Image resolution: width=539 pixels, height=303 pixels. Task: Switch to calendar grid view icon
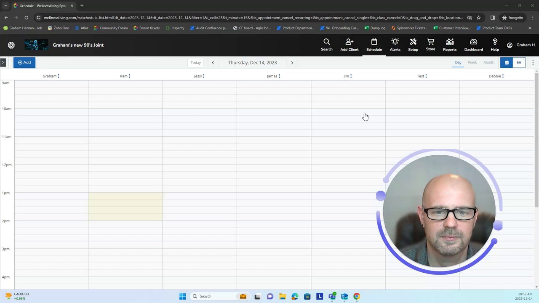507,63
